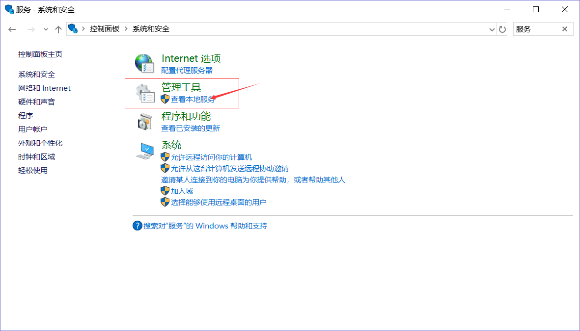Viewport: 580px width, 331px height.
Task: Select 控制面板 breadcrumb in address bar
Action: coord(105,29)
